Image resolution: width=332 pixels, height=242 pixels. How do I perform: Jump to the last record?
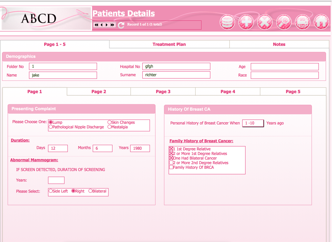tap(112, 25)
